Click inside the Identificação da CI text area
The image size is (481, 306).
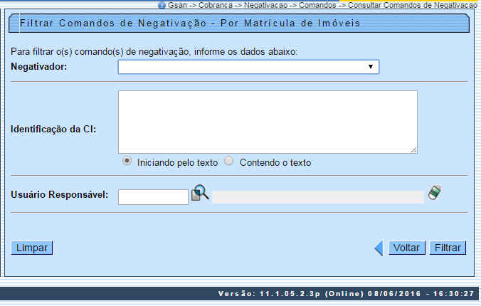coord(268,122)
